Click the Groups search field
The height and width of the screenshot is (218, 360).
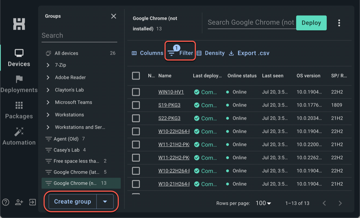pos(80,36)
